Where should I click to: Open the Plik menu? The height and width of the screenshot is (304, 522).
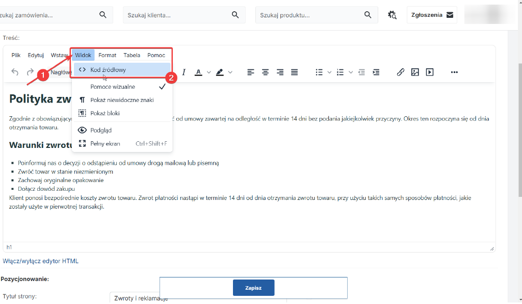click(x=16, y=55)
